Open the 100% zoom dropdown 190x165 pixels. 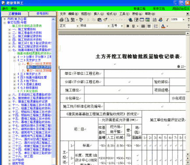point(183,20)
